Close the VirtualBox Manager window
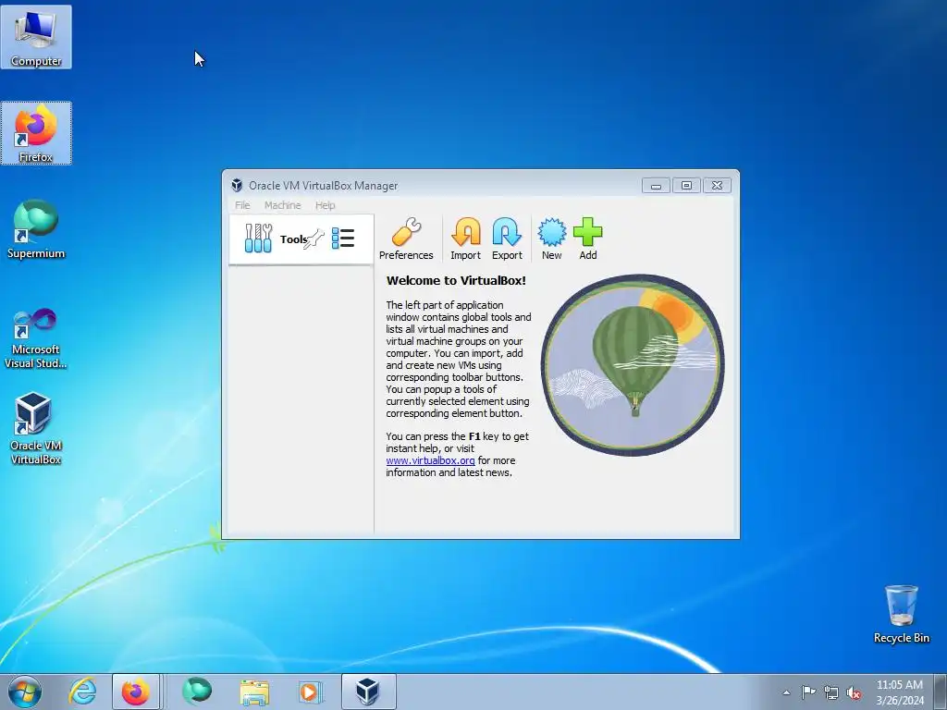Image resolution: width=947 pixels, height=710 pixels. (717, 186)
